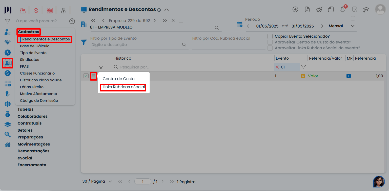Open the hamburger row menu icon
This screenshot has width=389, height=191.
click(x=93, y=76)
